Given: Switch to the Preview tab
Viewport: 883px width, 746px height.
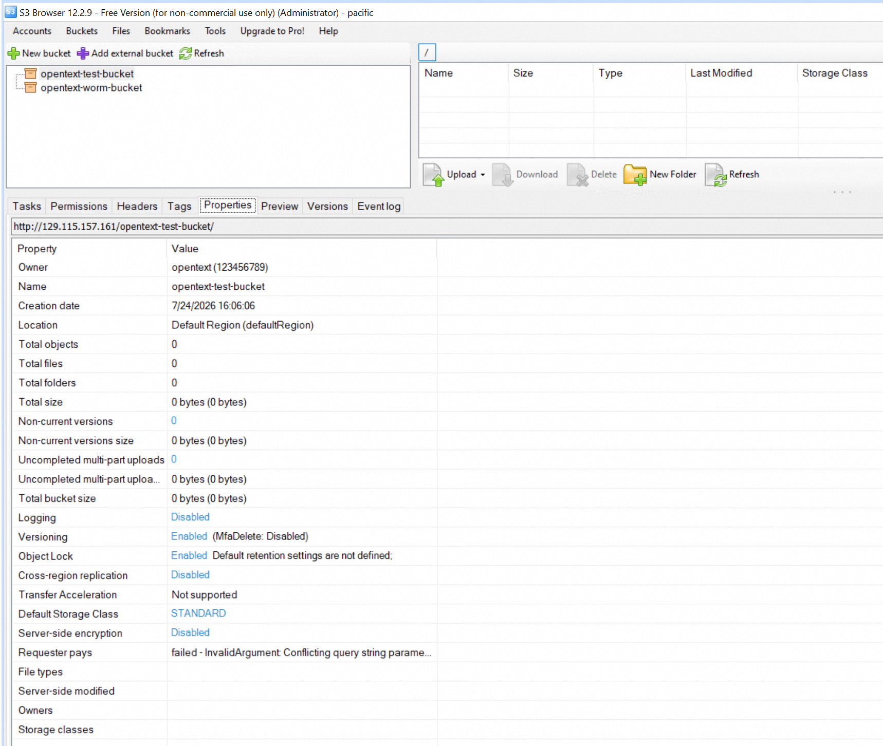Looking at the screenshot, I should coord(280,206).
